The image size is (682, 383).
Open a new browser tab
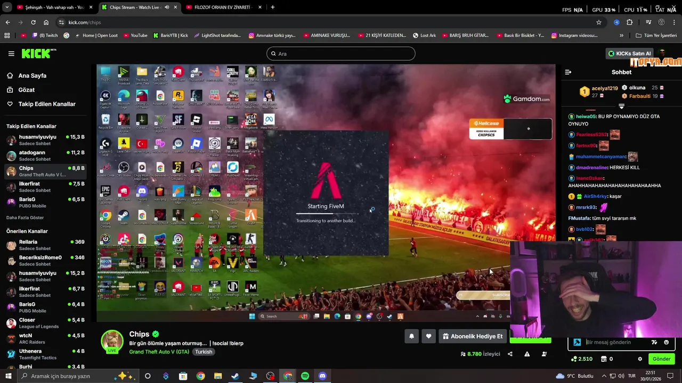[272, 7]
